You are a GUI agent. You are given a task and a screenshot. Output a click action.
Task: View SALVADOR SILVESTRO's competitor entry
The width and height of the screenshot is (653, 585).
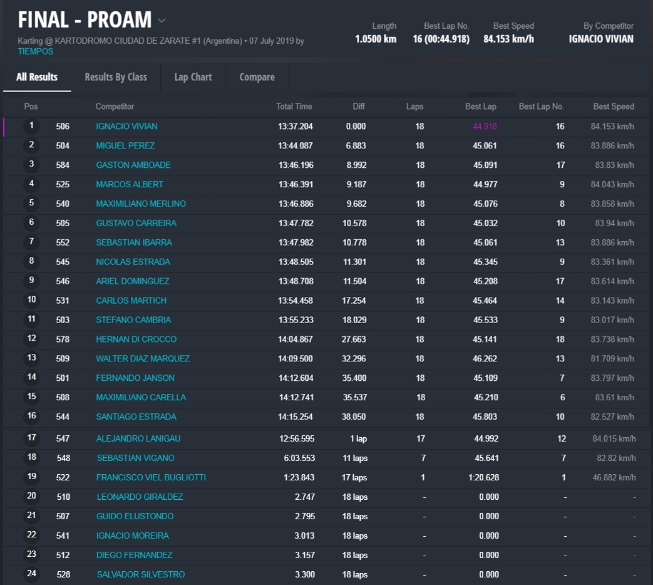[141, 574]
